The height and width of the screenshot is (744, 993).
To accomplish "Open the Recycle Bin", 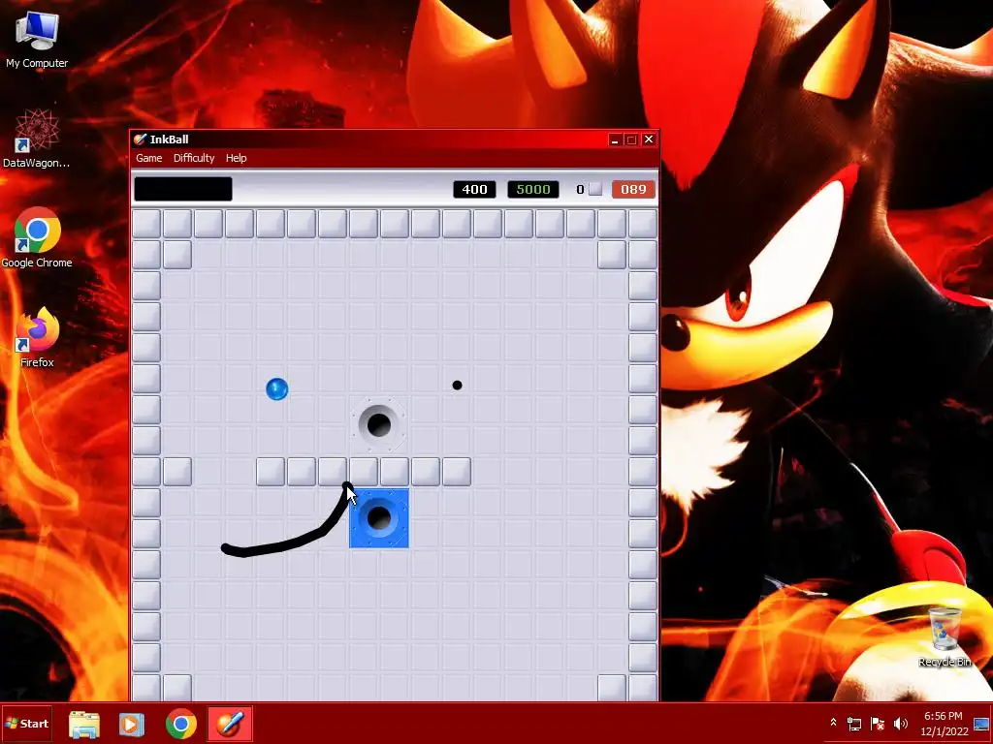I will coord(945,636).
